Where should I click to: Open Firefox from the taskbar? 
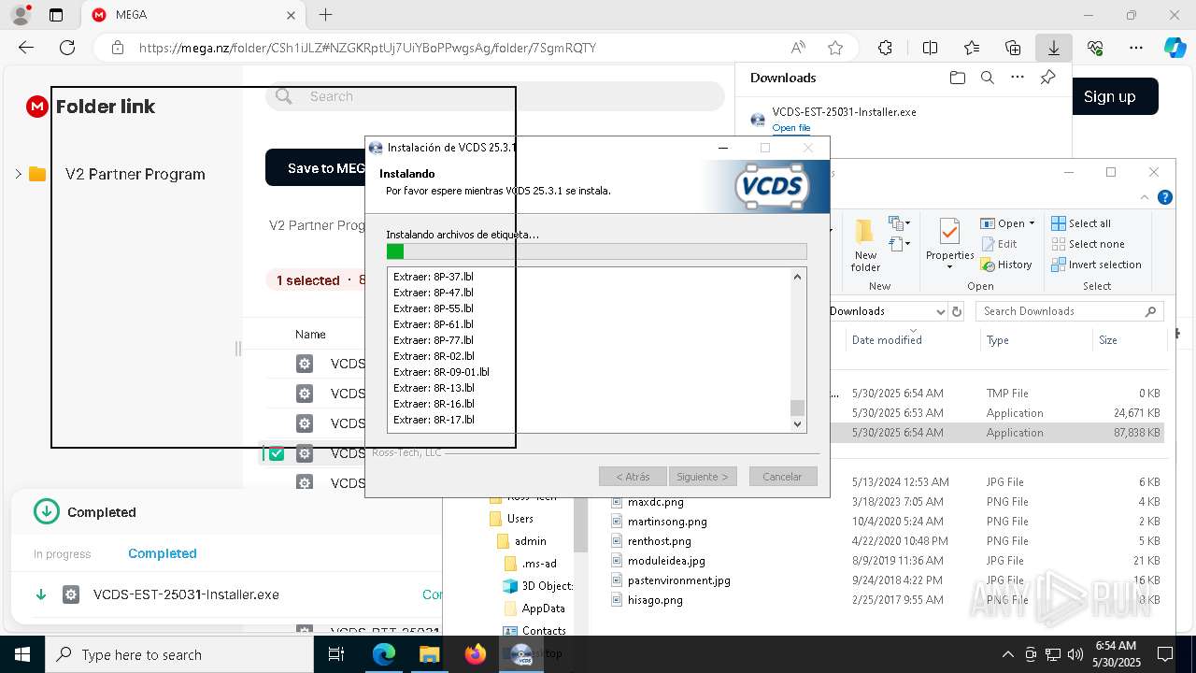[x=476, y=654]
